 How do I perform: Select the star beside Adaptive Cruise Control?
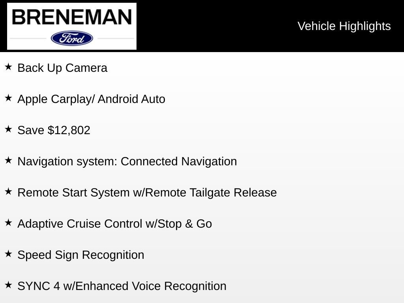point(8,223)
